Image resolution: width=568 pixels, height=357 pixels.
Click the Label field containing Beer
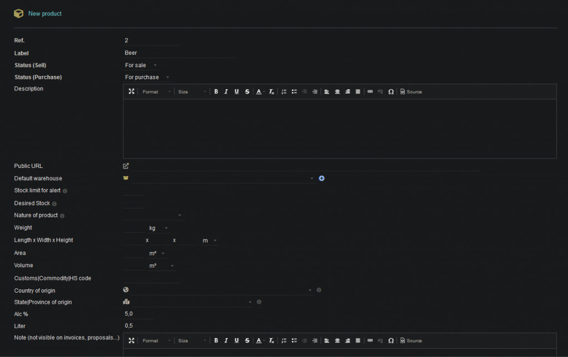pyautogui.click(x=180, y=53)
